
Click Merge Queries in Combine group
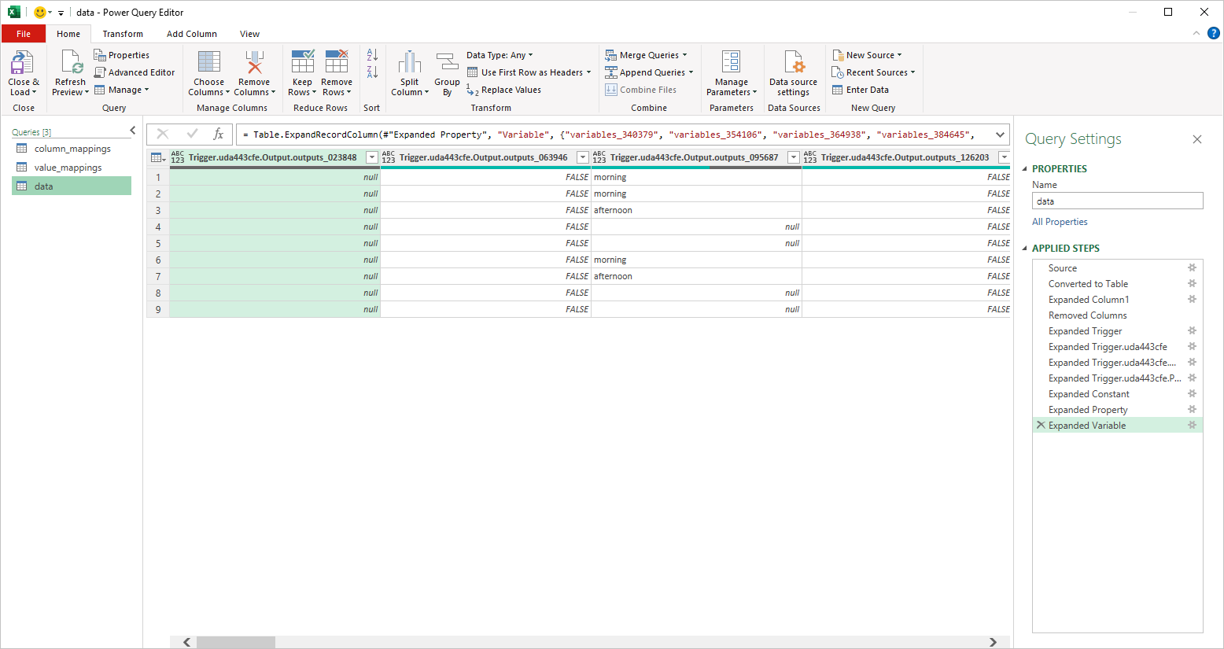[646, 55]
